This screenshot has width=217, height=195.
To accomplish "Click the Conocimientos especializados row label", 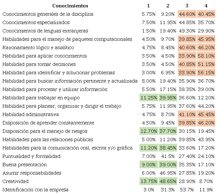I will click(36, 22).
